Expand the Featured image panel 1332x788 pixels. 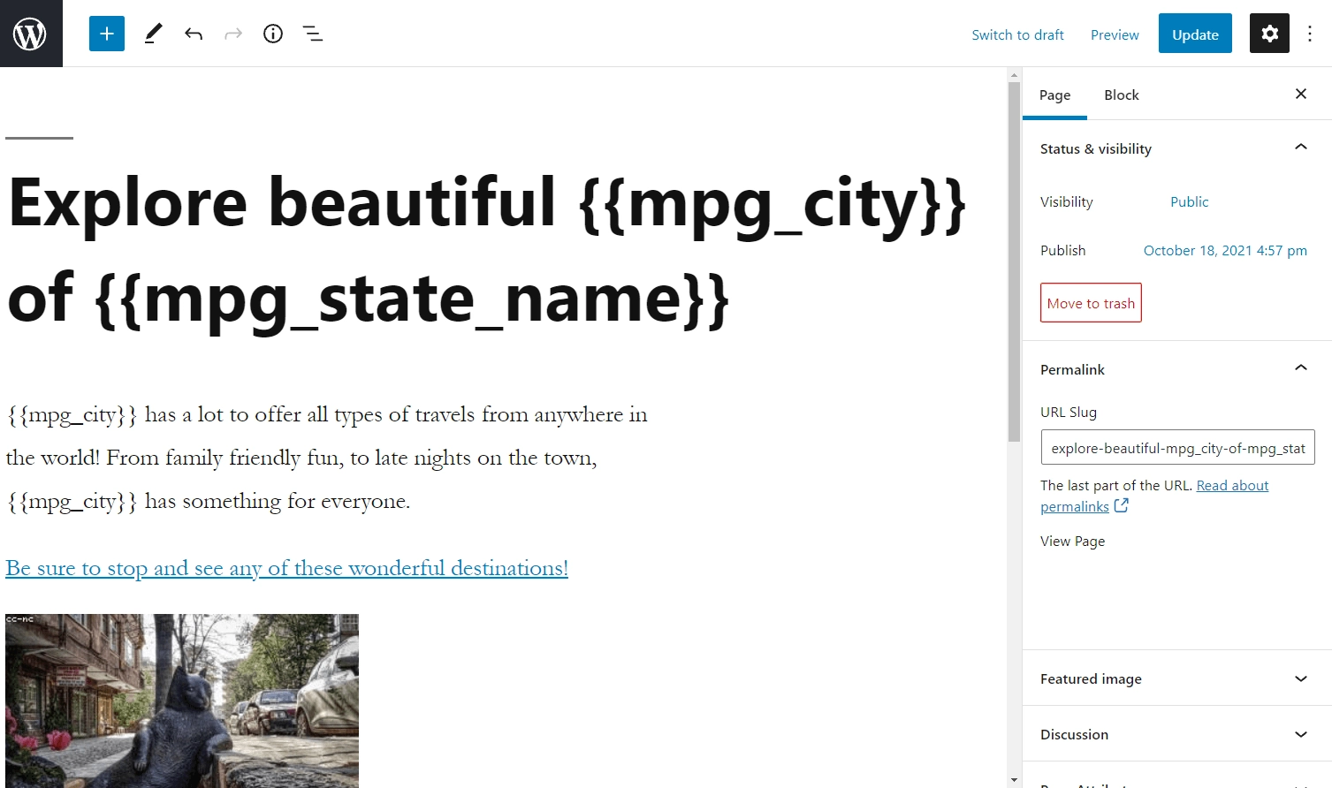[1177, 678]
